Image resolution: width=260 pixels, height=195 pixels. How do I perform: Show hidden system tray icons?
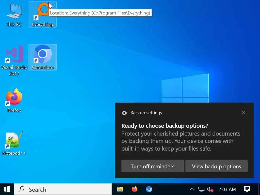(192, 189)
